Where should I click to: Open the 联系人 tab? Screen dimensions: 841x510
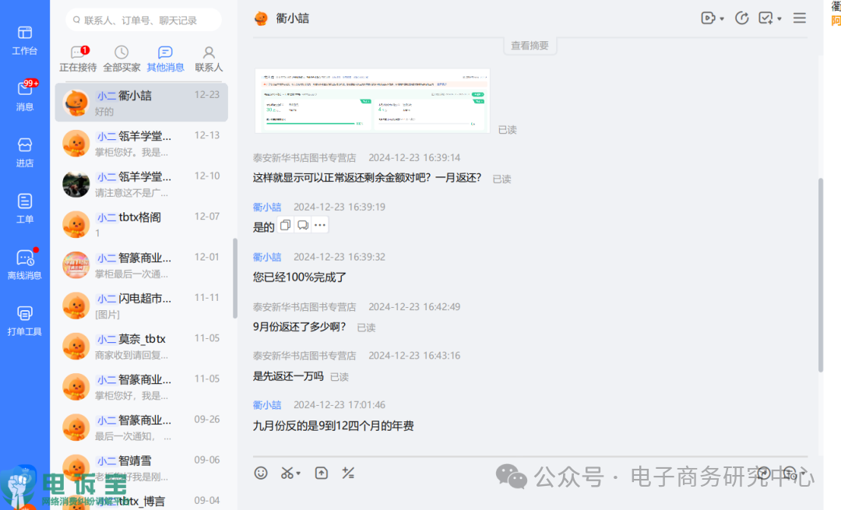(208, 58)
